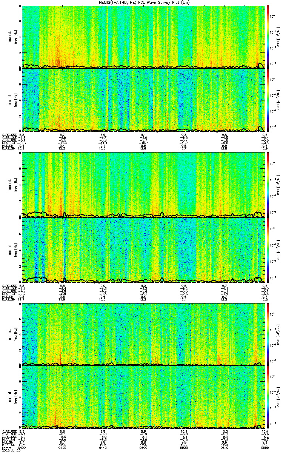This screenshot has width=283, height=453.
Task: Click the '0500' time tick label
Action: [x=143, y=447]
